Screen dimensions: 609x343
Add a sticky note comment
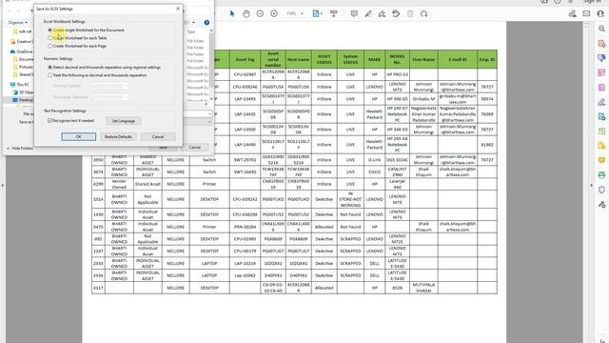(354, 13)
